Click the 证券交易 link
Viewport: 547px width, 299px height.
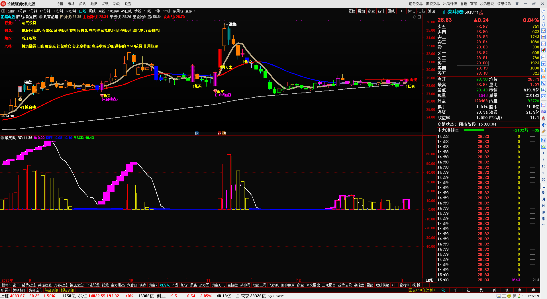coord(416,4)
